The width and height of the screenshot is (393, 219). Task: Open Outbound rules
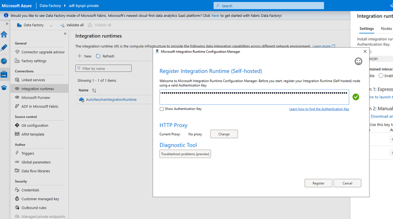[31, 208]
